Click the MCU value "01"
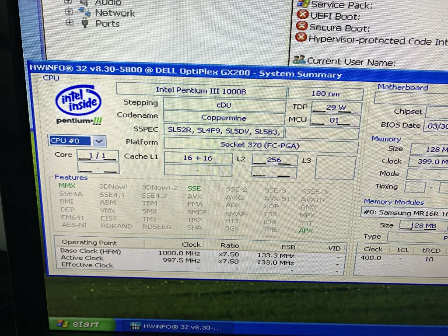 [x=335, y=120]
